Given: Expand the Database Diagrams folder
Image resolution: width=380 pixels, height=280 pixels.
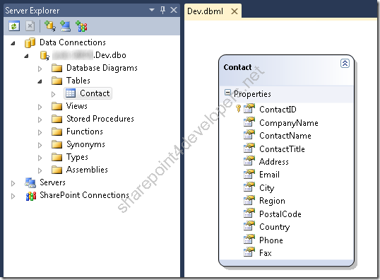Looking at the screenshot, I should coord(40,69).
